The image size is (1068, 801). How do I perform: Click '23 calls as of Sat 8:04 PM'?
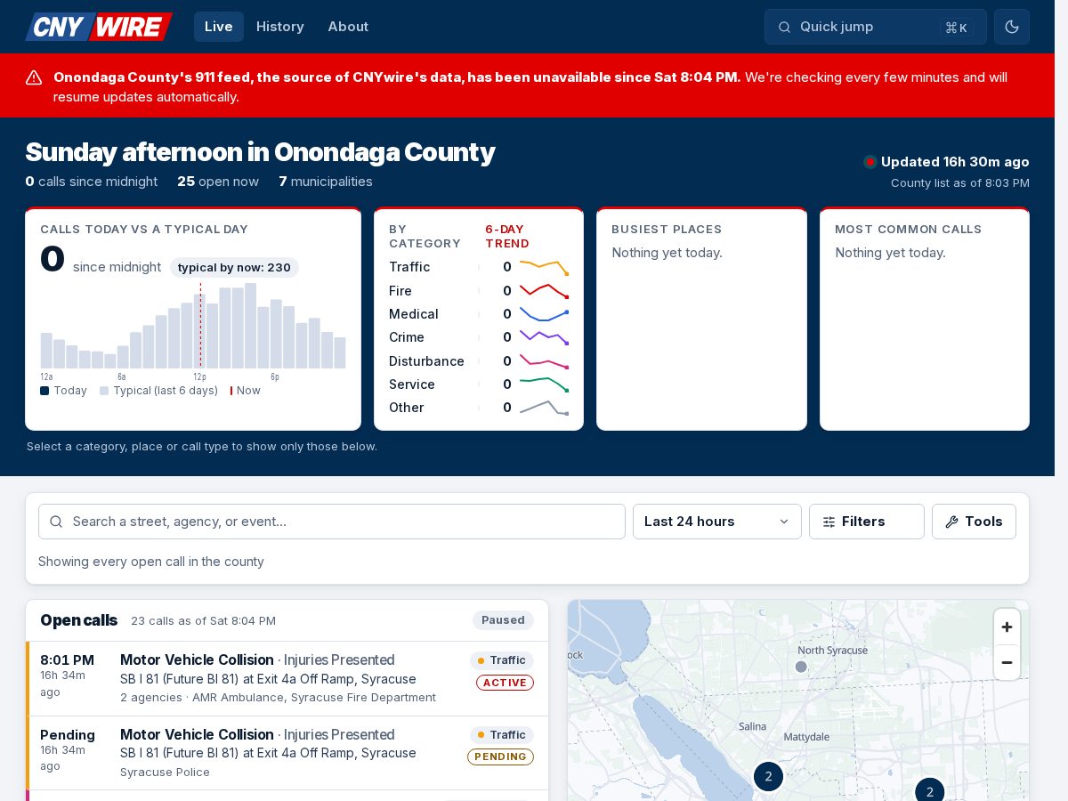click(203, 621)
